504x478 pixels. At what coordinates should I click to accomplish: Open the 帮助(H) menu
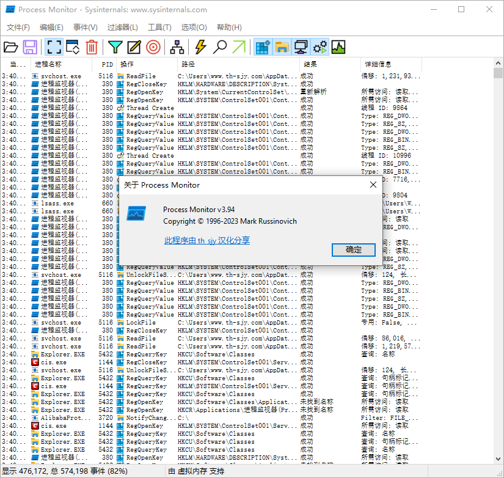(229, 28)
